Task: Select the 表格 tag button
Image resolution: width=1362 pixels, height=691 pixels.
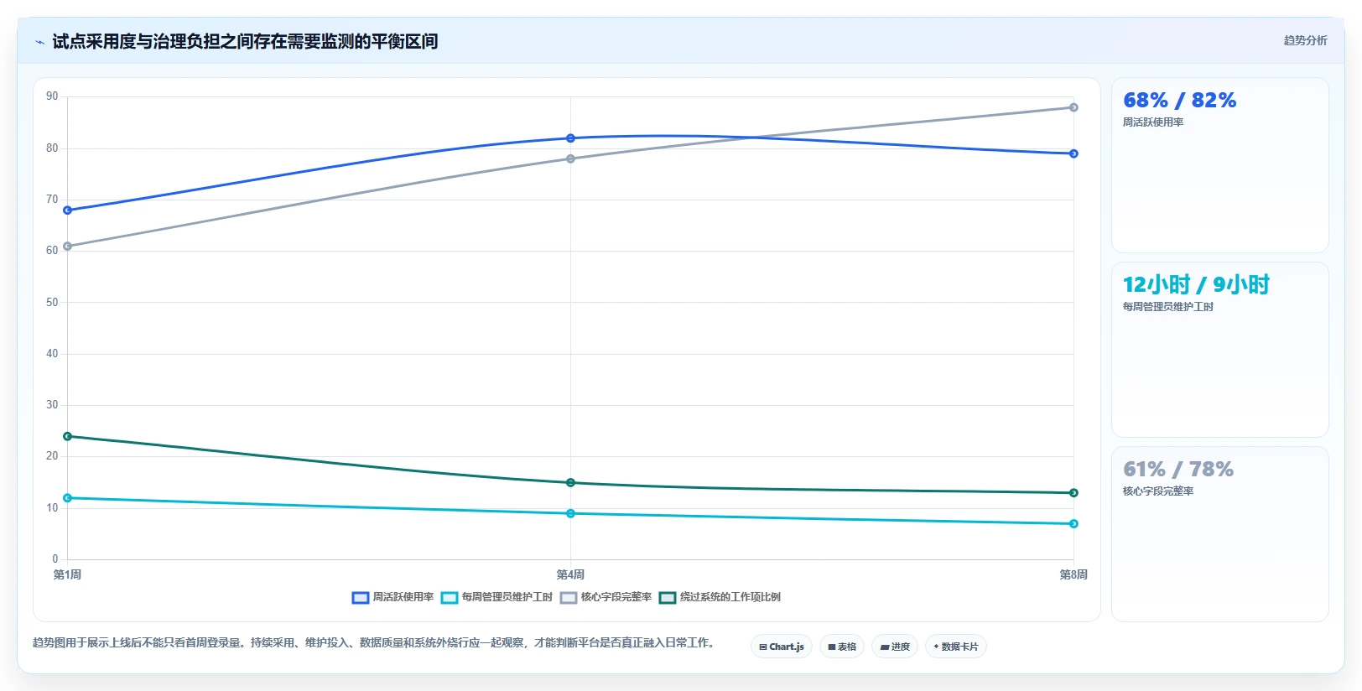Action: (x=842, y=647)
